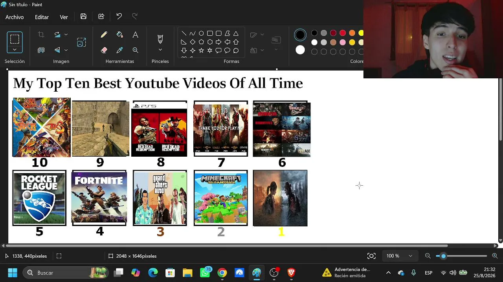Click the zoom out magnifier in status bar
The image size is (503, 282).
428,256
